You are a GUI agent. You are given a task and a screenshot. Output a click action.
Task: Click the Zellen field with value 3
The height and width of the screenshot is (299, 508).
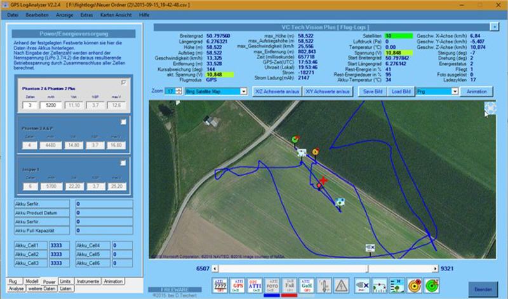tap(30, 105)
